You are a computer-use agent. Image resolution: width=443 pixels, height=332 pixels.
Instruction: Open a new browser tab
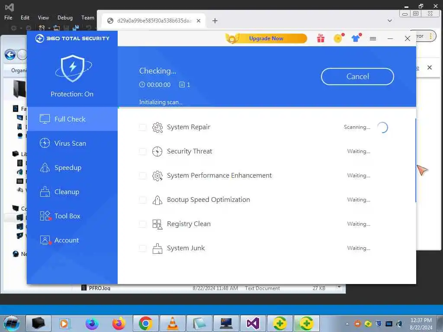pos(215,21)
